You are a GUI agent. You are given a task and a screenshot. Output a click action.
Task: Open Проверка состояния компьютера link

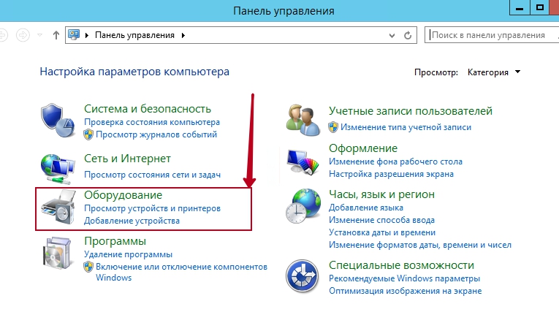[x=152, y=122]
